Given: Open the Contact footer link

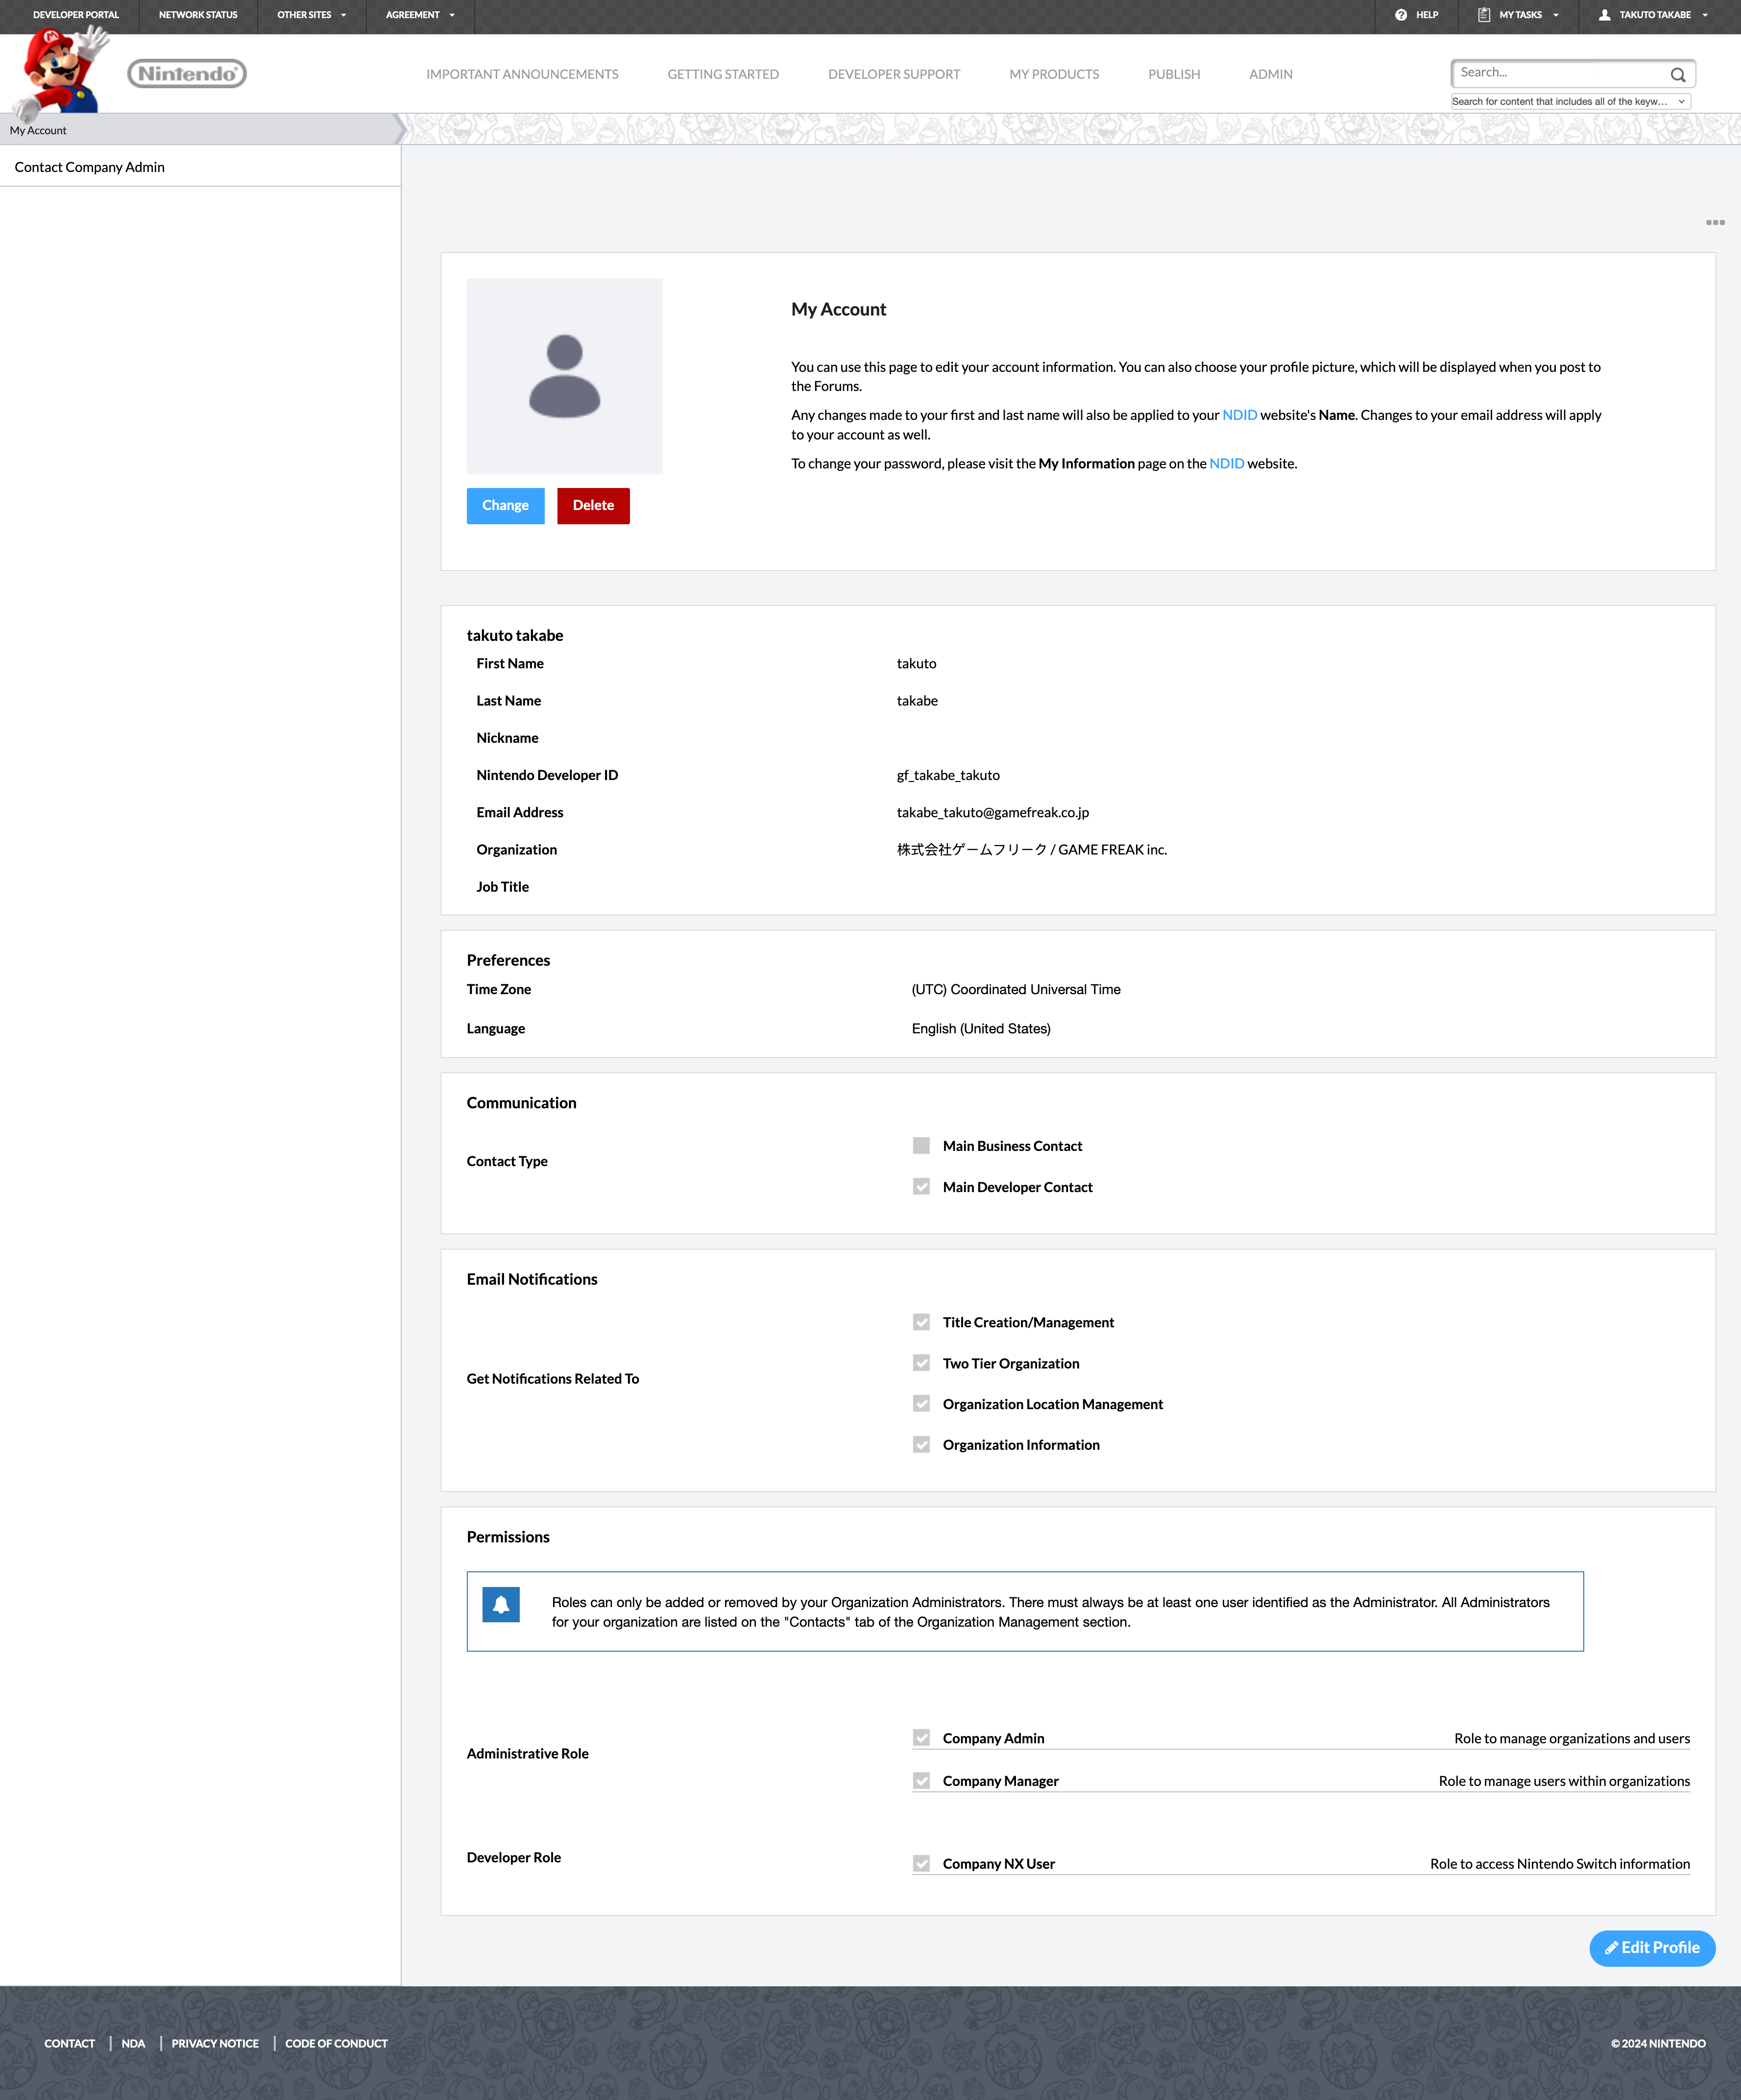Looking at the screenshot, I should [70, 2044].
